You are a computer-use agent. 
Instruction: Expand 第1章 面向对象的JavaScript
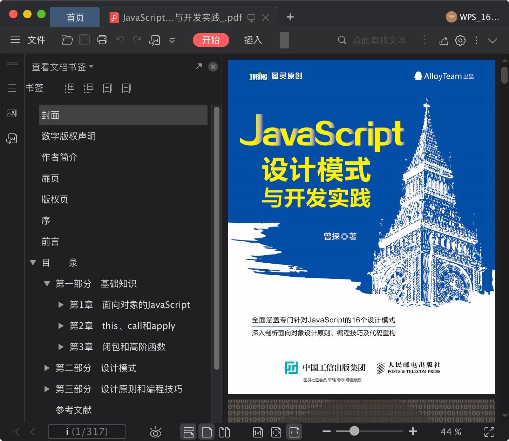(x=61, y=305)
